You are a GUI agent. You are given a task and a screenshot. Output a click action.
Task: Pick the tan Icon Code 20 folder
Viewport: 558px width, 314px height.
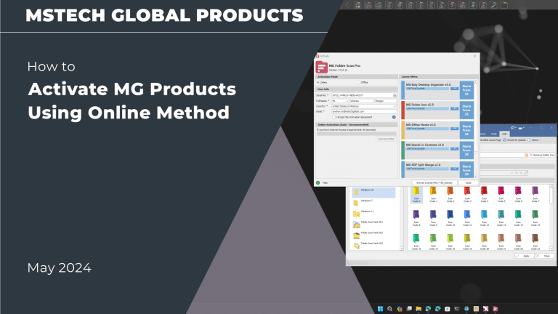pyautogui.click(x=485, y=242)
